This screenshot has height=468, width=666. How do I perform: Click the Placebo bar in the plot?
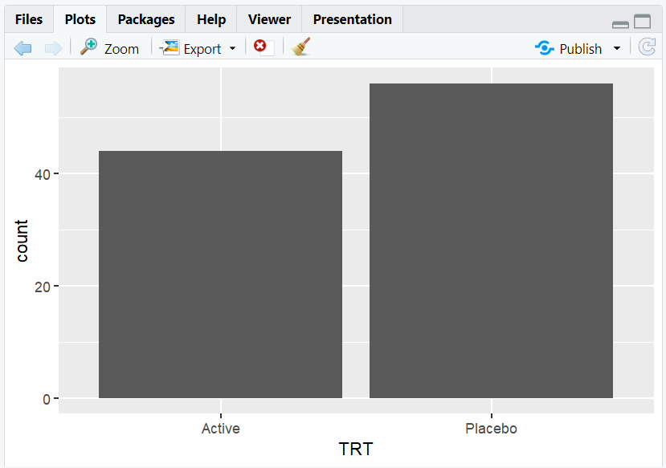[491, 241]
